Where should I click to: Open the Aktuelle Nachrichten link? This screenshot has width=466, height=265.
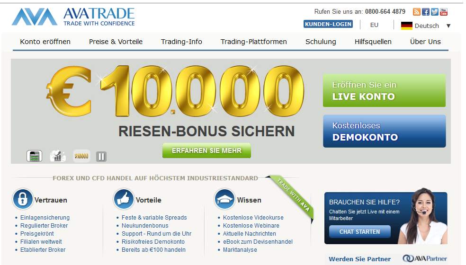250,233
